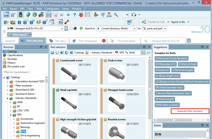This screenshot has height=139, width=212.
Task: Open the Configurator menu
Action: pos(52,9)
